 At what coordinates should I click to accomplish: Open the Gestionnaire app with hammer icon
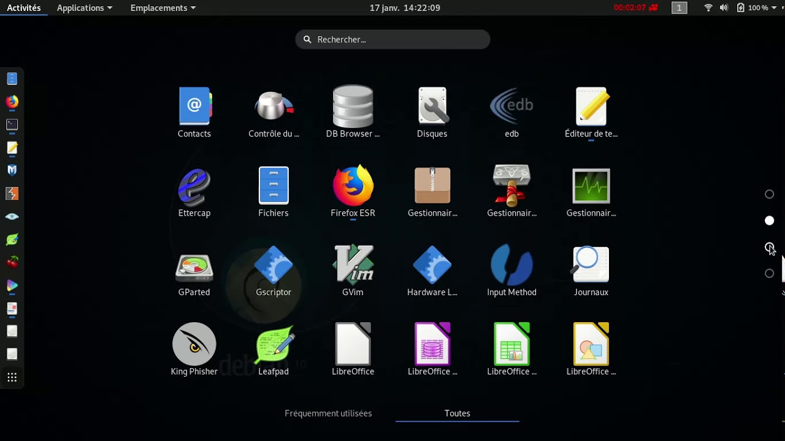[511, 192]
